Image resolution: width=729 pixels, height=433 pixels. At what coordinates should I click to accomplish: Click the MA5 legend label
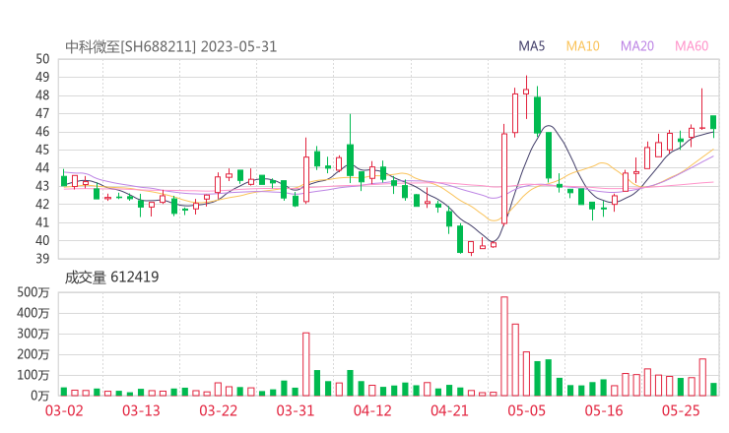[531, 46]
